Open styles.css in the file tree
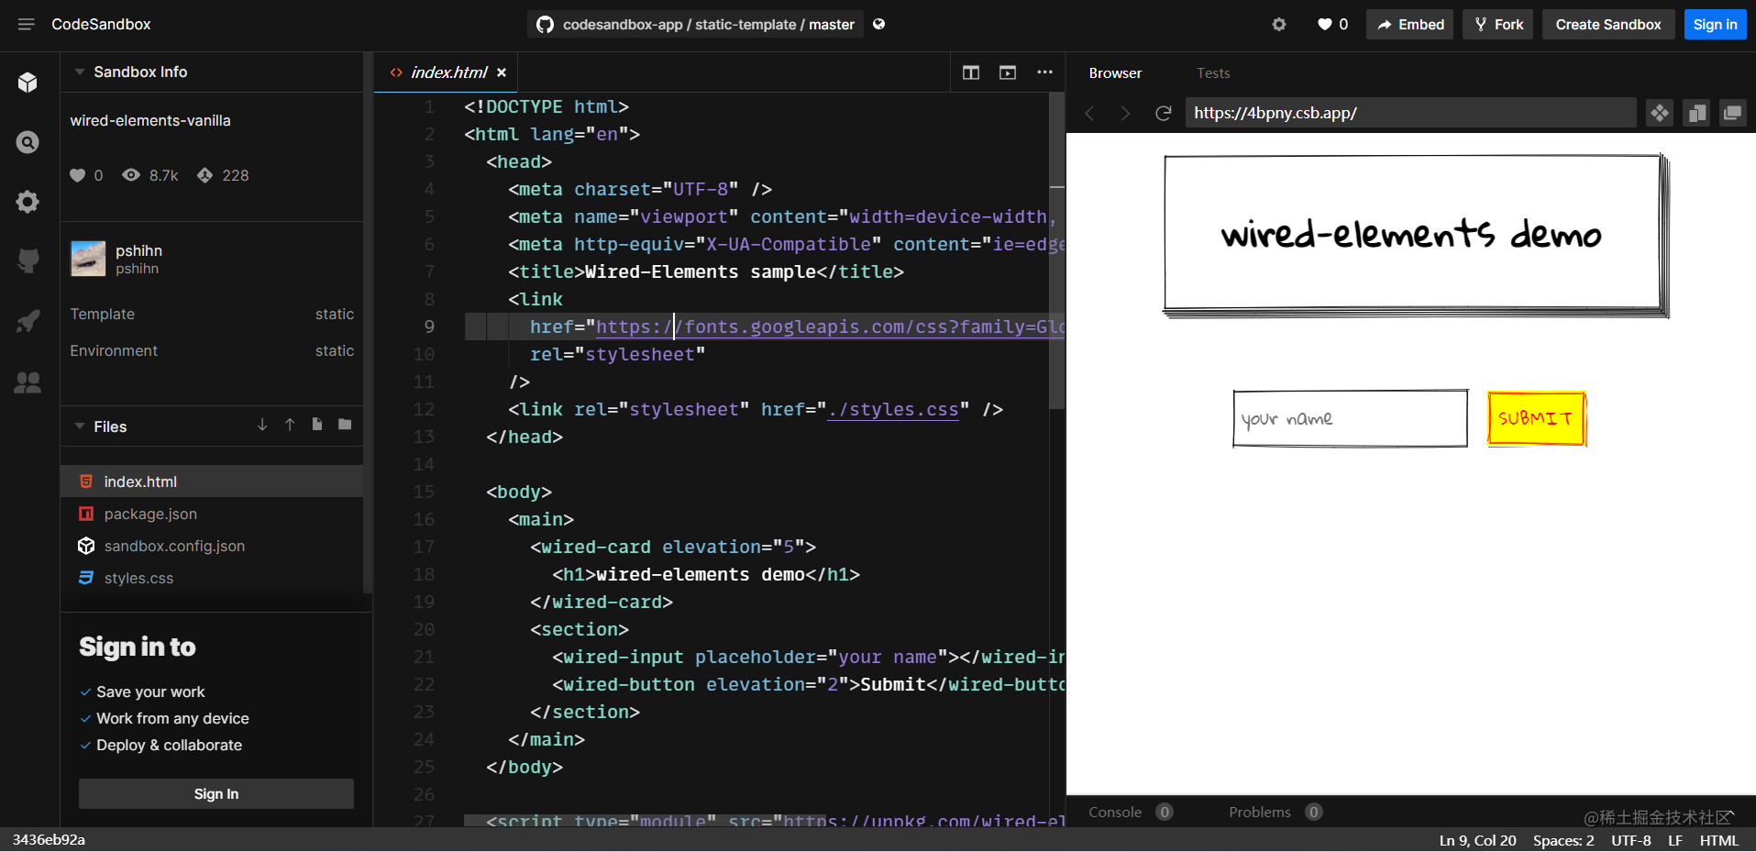1756x852 pixels. pos(212,578)
